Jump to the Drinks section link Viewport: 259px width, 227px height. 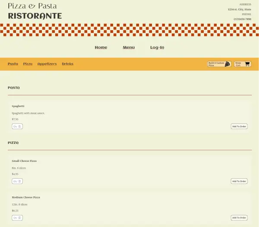68,64
